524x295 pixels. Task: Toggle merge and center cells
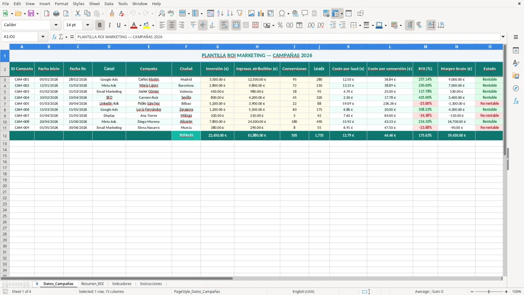click(236, 25)
